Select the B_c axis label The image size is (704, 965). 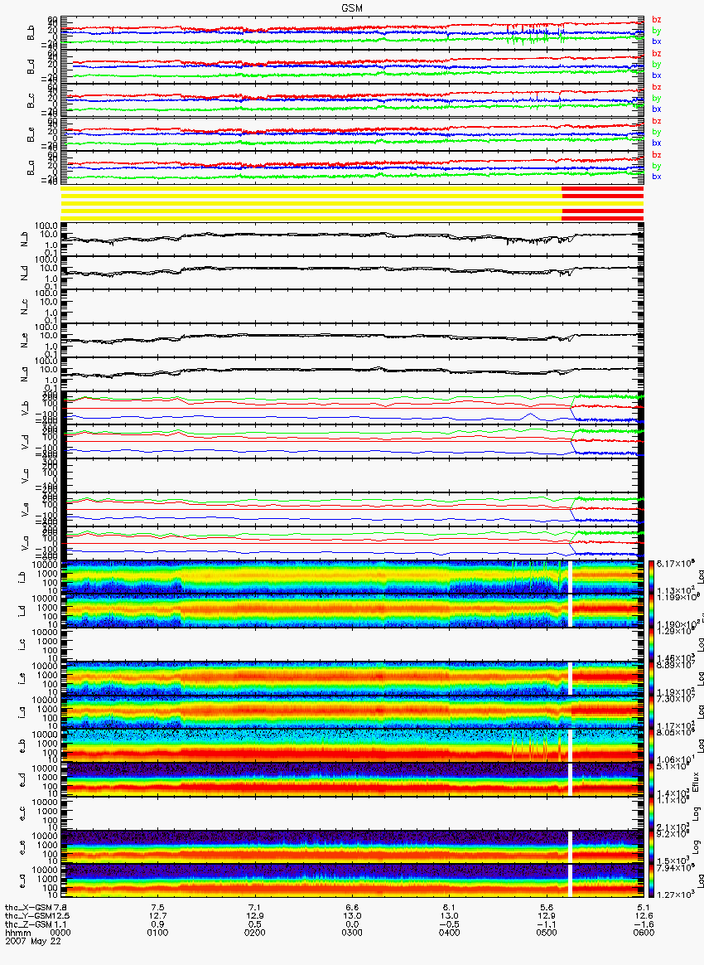(x=30, y=101)
